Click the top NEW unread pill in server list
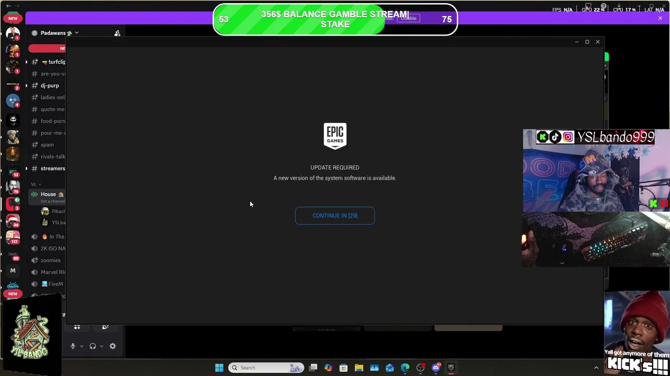Screen dimensions: 670x376 [x=13, y=18]
